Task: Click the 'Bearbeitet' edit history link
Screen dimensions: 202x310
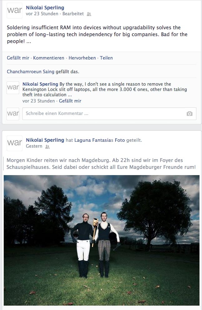Action: 73,14
